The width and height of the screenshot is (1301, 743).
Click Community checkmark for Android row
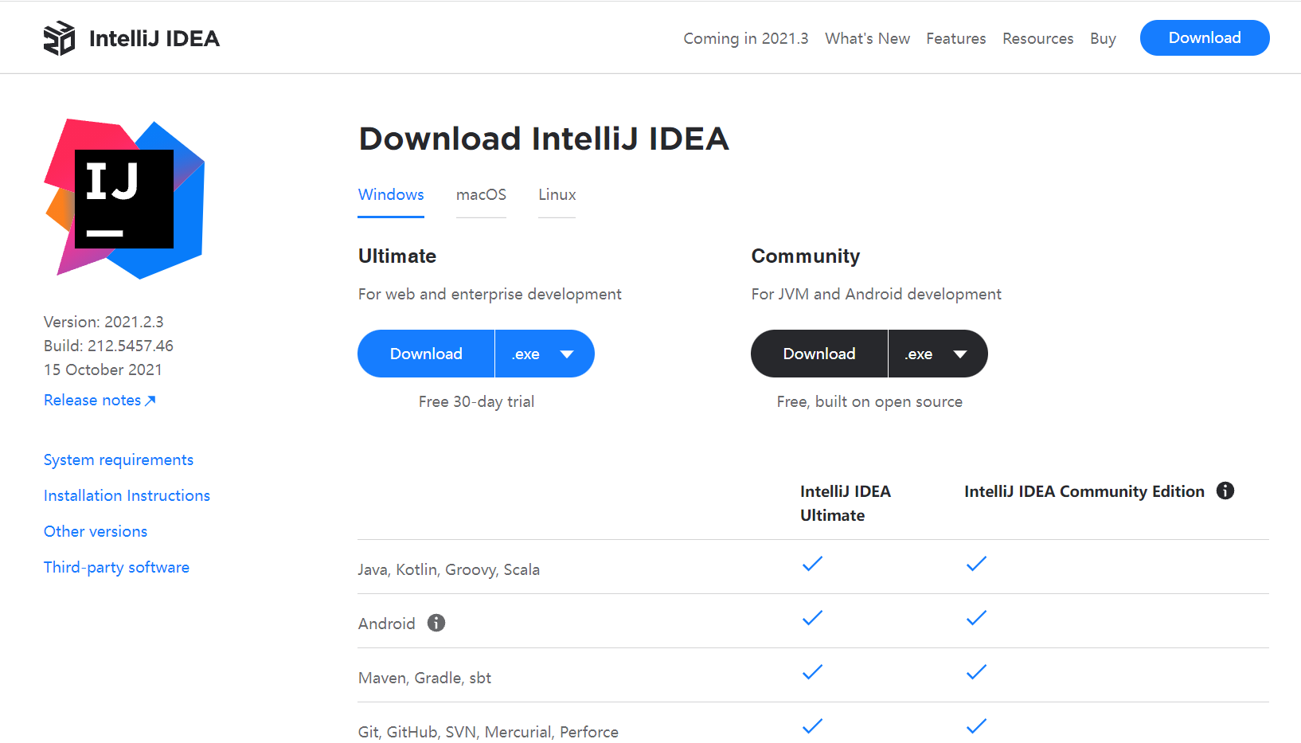pos(976,618)
